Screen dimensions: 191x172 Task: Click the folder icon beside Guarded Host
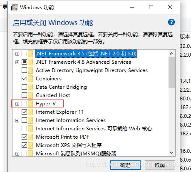click(x=30, y=95)
